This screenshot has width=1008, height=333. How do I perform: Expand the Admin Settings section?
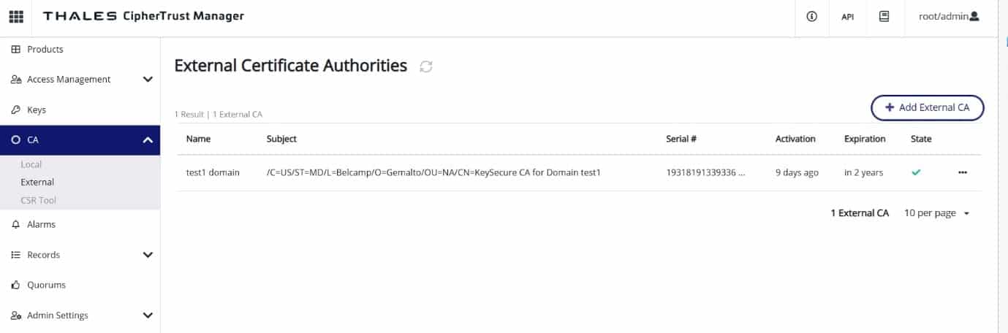148,315
